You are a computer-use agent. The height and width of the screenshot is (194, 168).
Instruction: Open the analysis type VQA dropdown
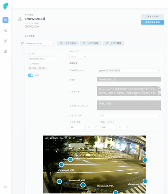(x=78, y=56)
